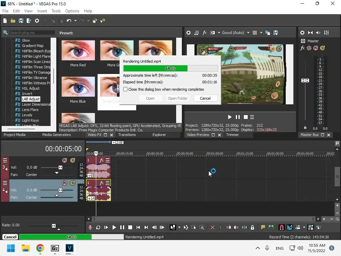Open the Insert menu
The height and width of the screenshot is (256, 341).
[x=42, y=11]
